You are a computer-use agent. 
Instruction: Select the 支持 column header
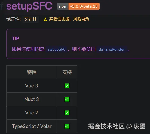pos(67,72)
